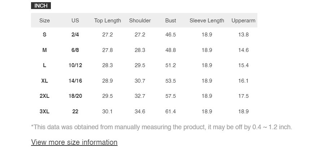Click the Bust column header

171,21
